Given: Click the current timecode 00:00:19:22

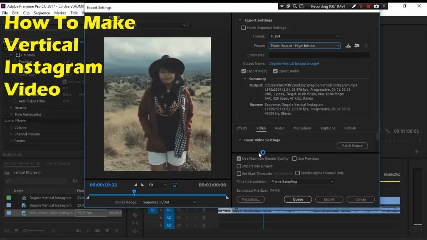Looking at the screenshot, I should coord(103,185).
